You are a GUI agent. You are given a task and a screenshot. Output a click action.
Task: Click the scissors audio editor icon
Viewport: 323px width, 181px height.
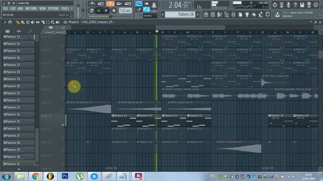click(282, 5)
